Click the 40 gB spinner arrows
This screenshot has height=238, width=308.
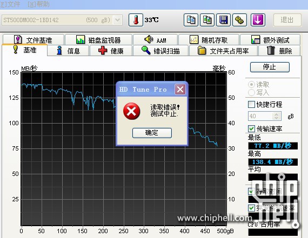[277, 116]
